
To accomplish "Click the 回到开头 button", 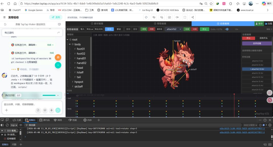I will coord(264,38).
